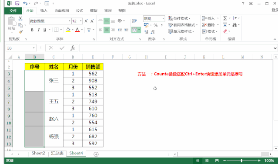Click the Insert Function fx button
Image resolution: width=278 pixels, height=164 pixels.
[73, 48]
